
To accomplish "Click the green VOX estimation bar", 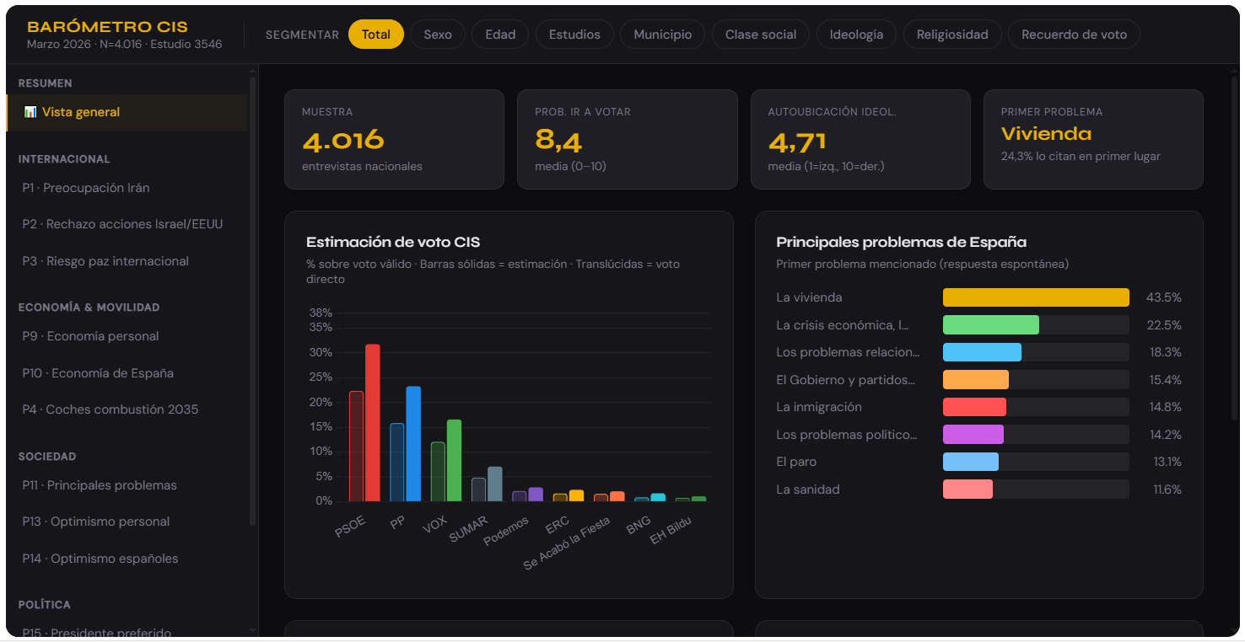I will [x=454, y=460].
